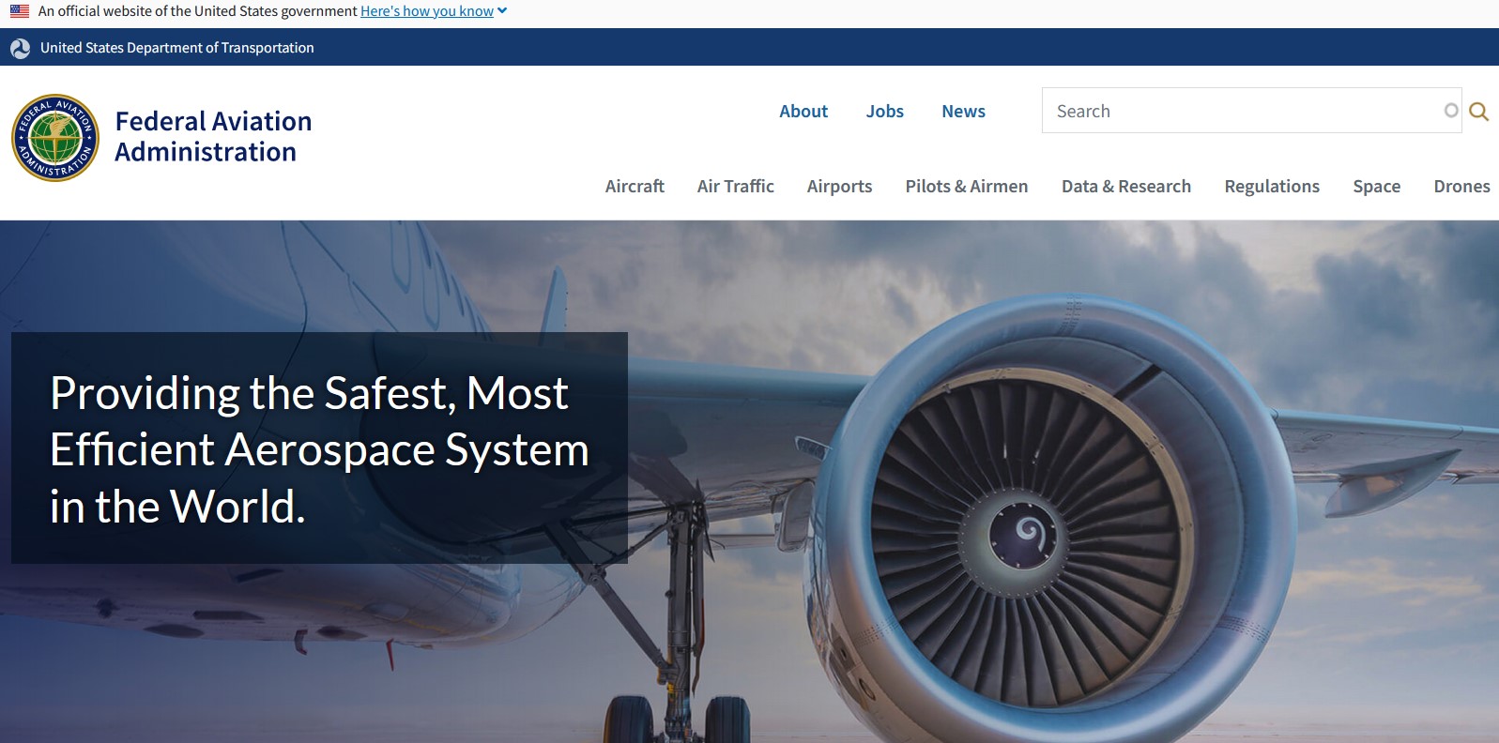The image size is (1499, 743).
Task: Open the Drones navigation menu
Action: pos(1461,187)
